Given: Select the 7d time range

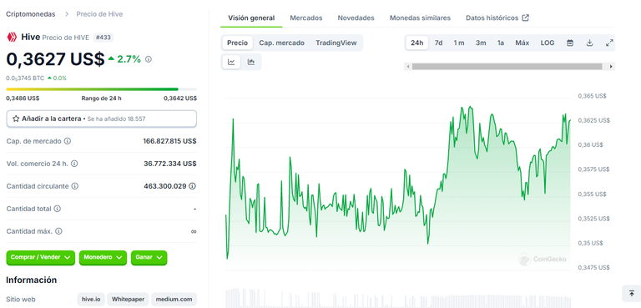Looking at the screenshot, I should tap(438, 43).
